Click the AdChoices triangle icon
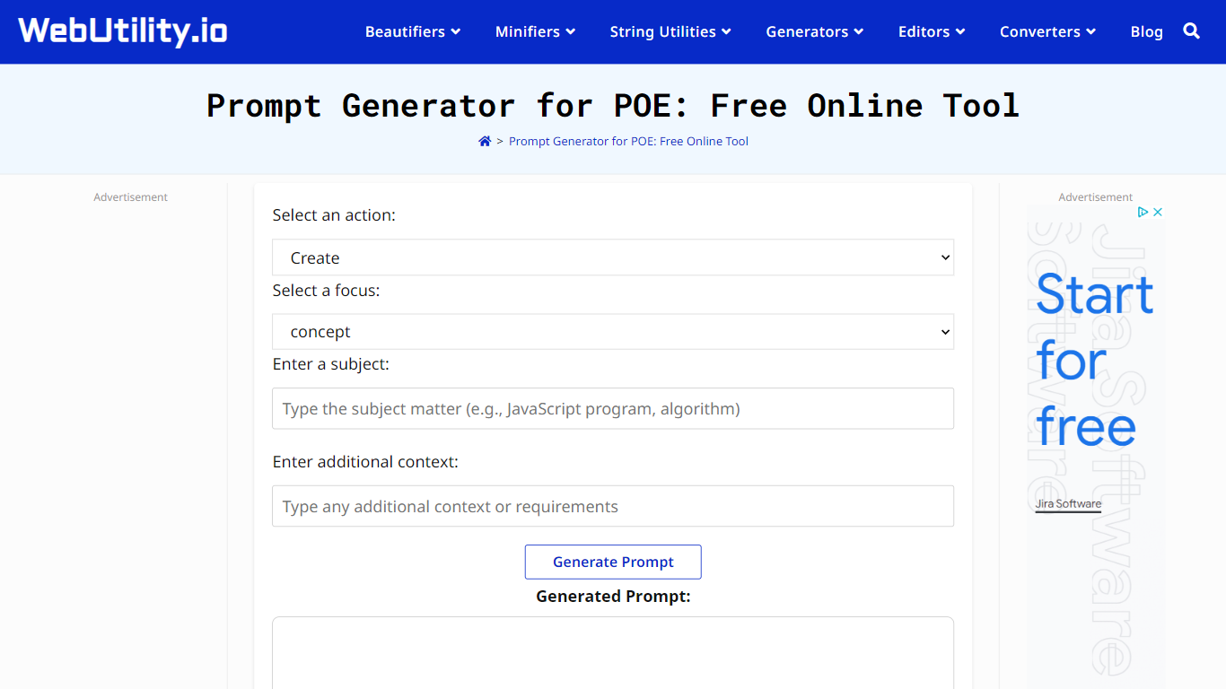Screen dimensions: 1226x689 [1143, 213]
